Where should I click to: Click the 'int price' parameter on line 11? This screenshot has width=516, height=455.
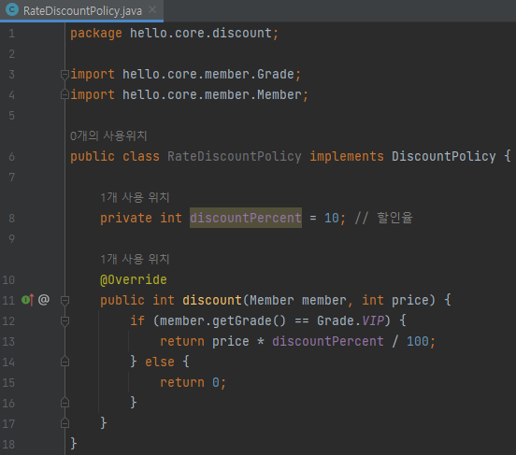pyautogui.click(x=395, y=300)
